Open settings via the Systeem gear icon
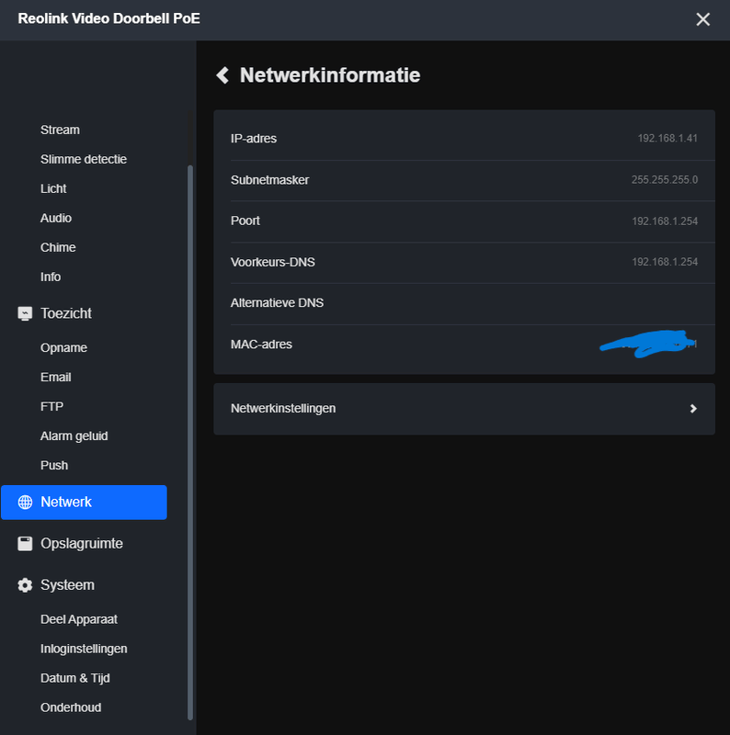This screenshot has width=730, height=735. [x=24, y=584]
